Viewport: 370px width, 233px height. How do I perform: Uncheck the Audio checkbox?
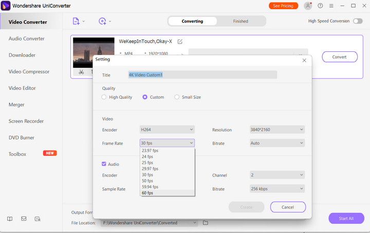[x=105, y=164]
